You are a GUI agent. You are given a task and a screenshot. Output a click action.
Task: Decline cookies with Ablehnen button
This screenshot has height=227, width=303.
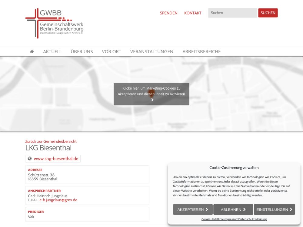tap(233, 209)
